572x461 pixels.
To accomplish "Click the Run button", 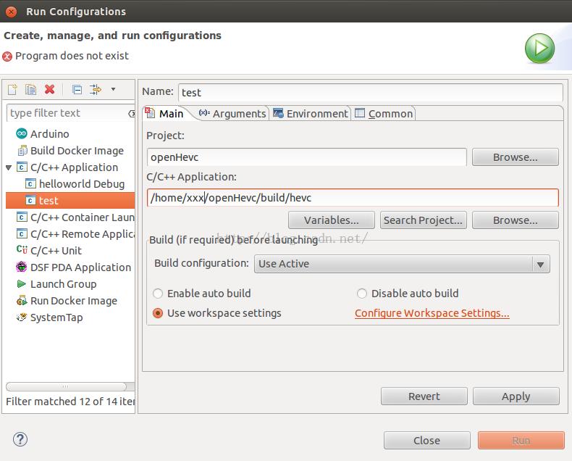I will tap(521, 441).
